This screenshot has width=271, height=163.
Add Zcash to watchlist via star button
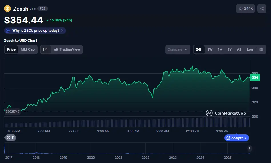245,9
